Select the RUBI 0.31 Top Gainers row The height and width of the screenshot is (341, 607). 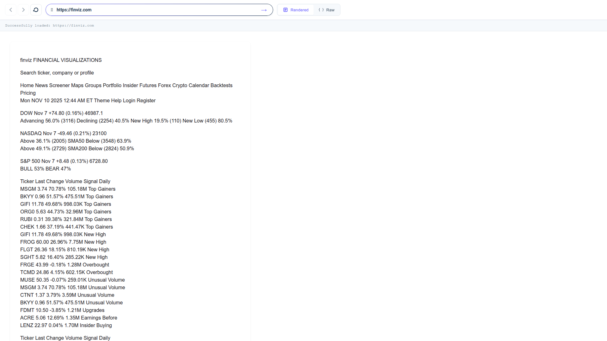pos(66,219)
